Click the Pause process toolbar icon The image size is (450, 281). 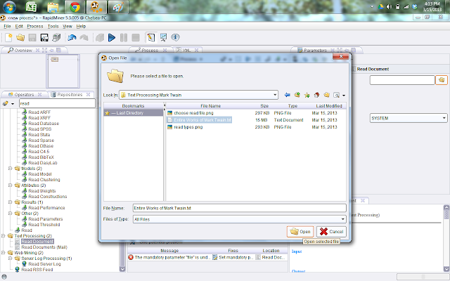point(124,37)
